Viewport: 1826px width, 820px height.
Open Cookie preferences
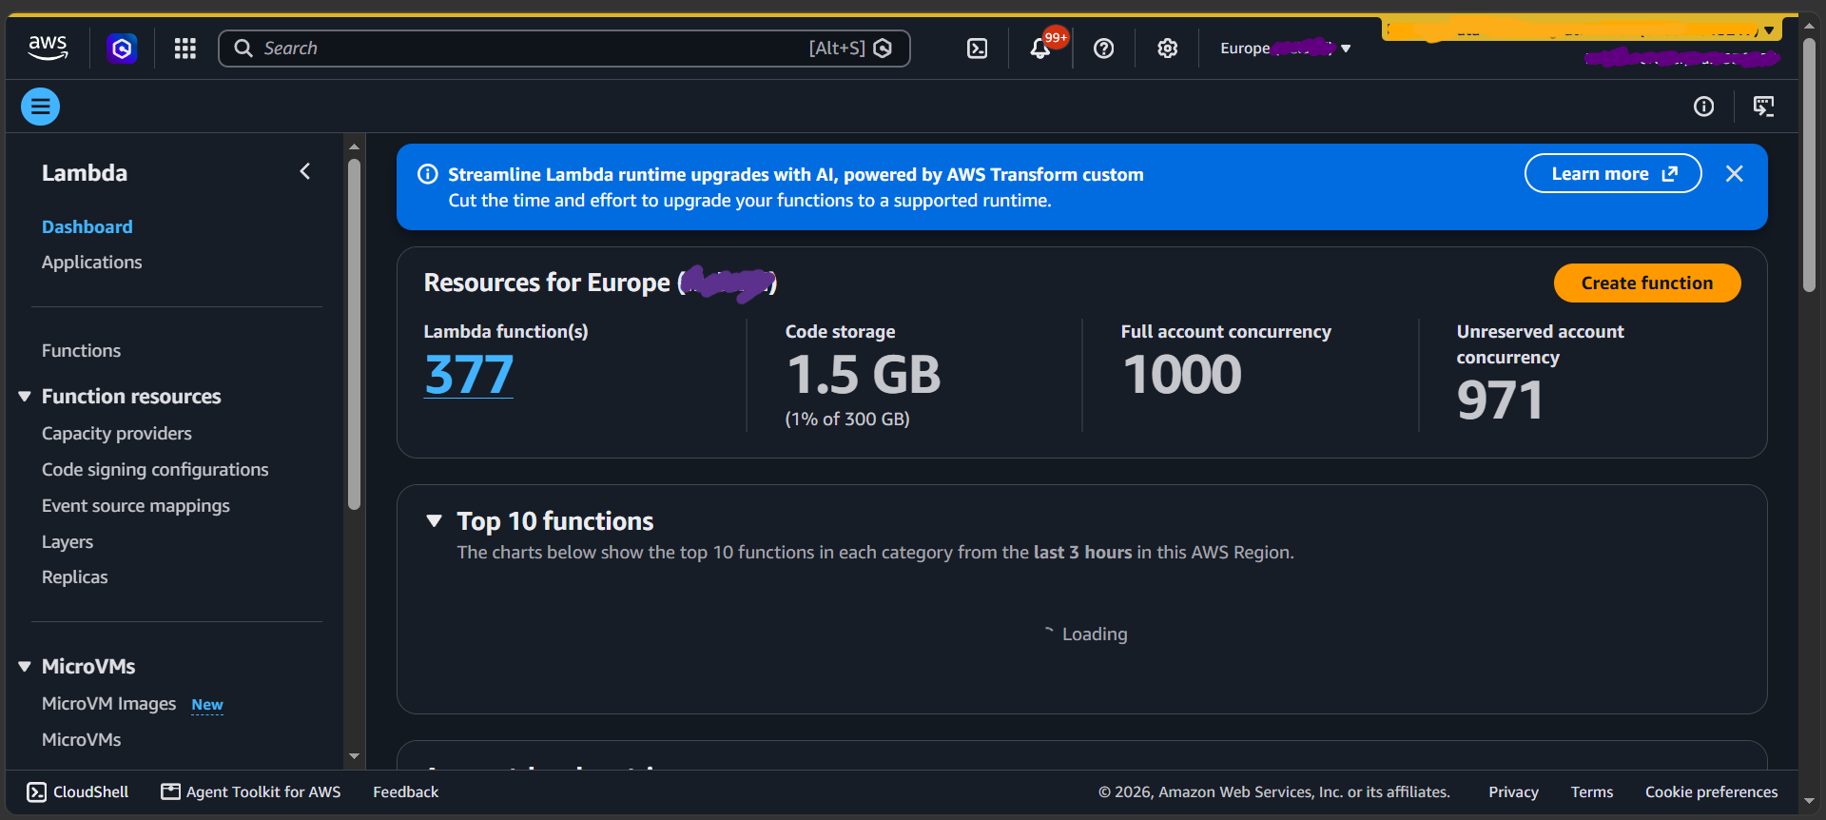coord(1711,791)
